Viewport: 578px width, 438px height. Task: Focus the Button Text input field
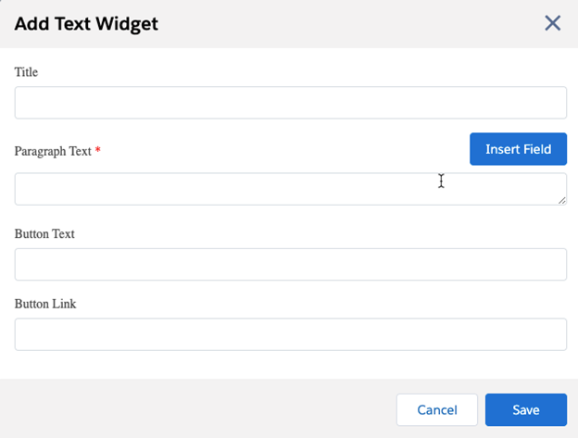[290, 264]
